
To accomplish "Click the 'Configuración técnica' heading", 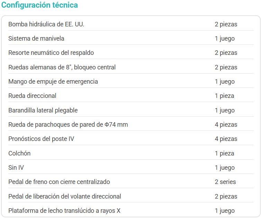I will [x=40, y=5].
